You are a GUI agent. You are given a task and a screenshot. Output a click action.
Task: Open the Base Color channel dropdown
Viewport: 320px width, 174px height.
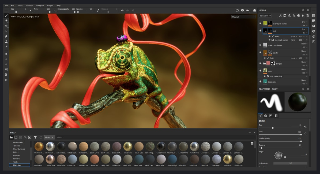(265, 16)
